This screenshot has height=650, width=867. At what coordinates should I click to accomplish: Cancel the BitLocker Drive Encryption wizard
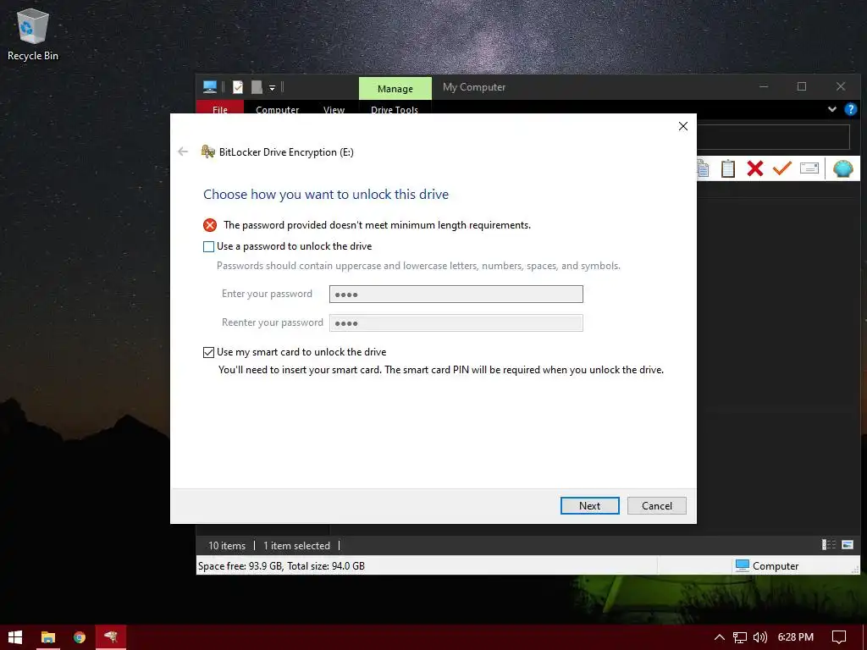[x=656, y=506]
